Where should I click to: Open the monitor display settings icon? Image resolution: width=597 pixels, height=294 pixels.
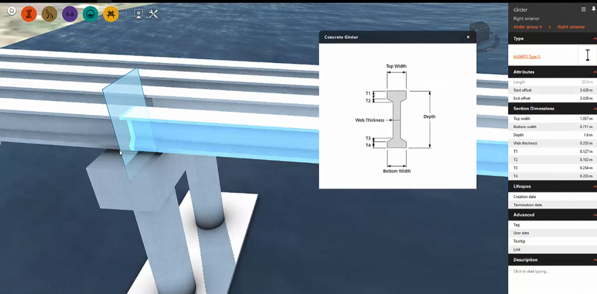click(139, 14)
